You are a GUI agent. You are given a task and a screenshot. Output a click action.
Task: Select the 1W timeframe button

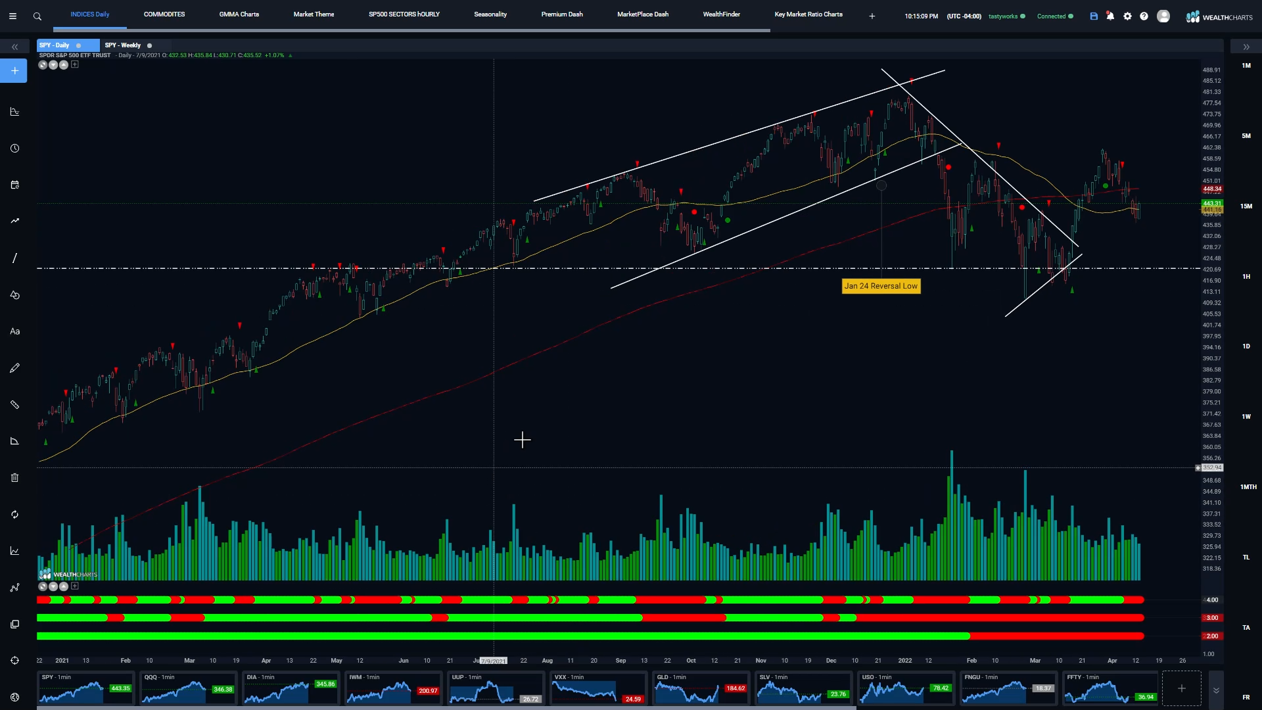point(1246,417)
